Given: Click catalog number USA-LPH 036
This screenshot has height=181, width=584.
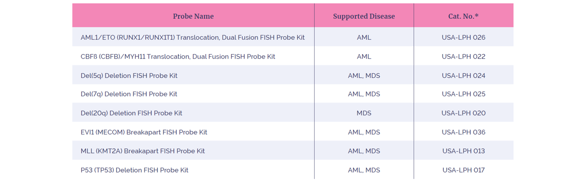Looking at the screenshot, I should pos(463,132).
